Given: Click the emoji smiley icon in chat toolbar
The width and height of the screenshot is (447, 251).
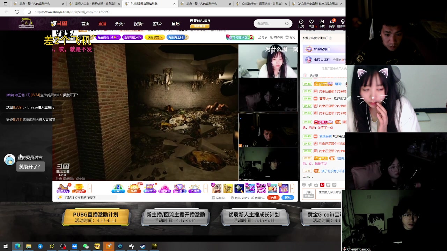Looking at the screenshot, I should click(304, 185).
